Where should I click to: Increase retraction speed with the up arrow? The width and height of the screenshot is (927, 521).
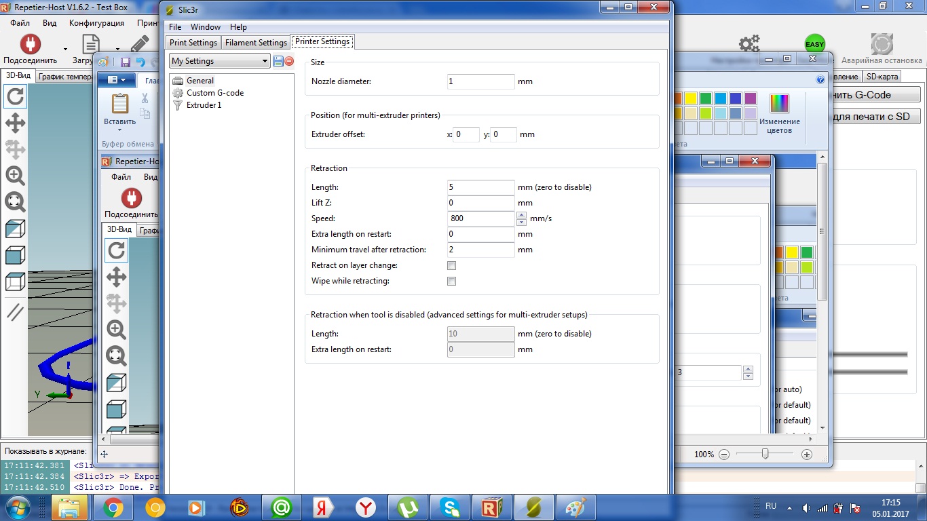click(521, 215)
